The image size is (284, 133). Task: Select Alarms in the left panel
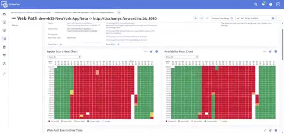coord(15,25)
